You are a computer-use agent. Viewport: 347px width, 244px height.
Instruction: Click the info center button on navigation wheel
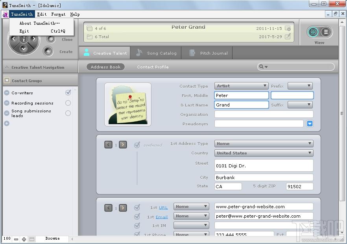pyautogui.click(x=24, y=39)
